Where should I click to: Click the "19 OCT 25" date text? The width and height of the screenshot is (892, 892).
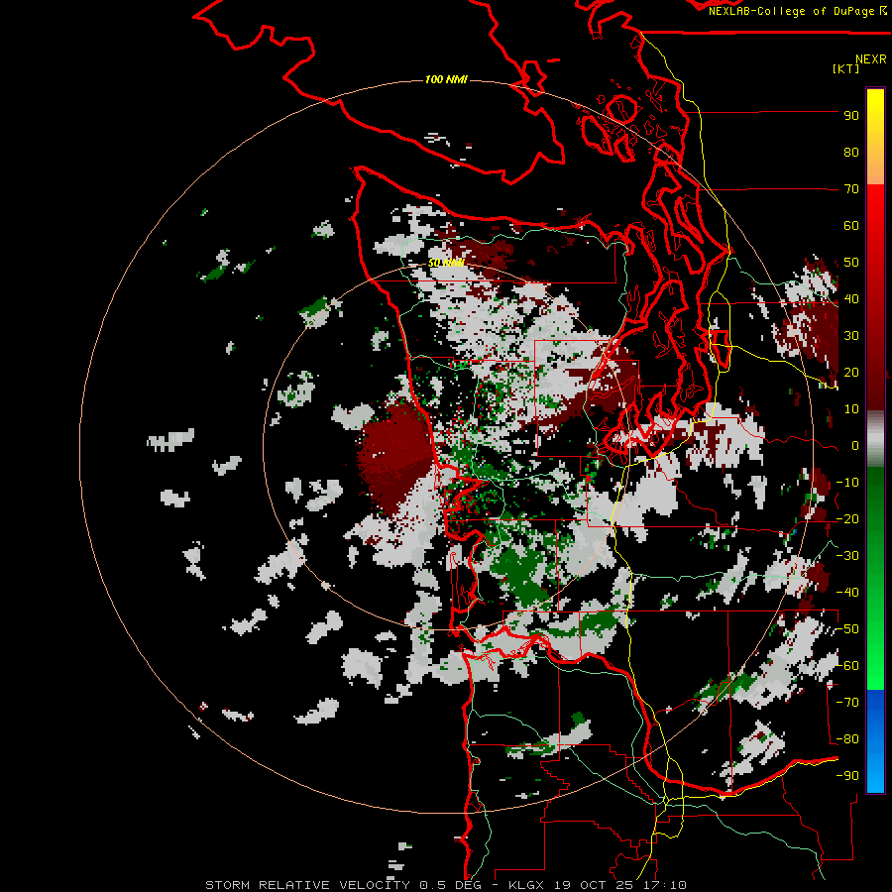click(596, 885)
